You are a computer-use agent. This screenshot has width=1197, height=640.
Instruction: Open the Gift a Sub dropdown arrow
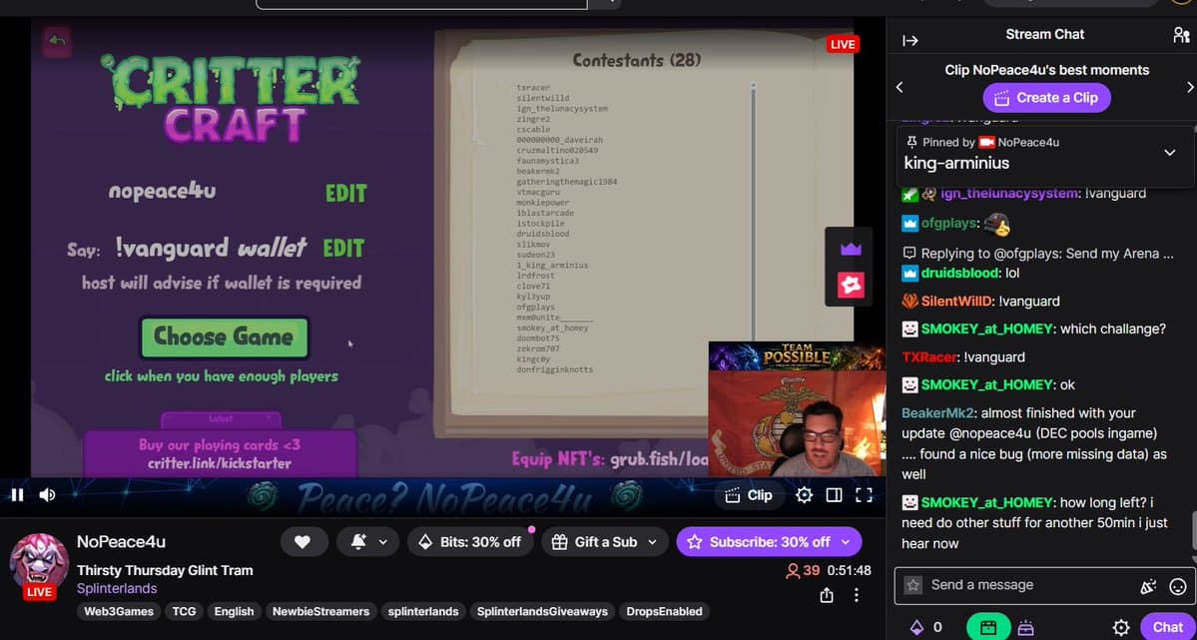pyautogui.click(x=653, y=541)
